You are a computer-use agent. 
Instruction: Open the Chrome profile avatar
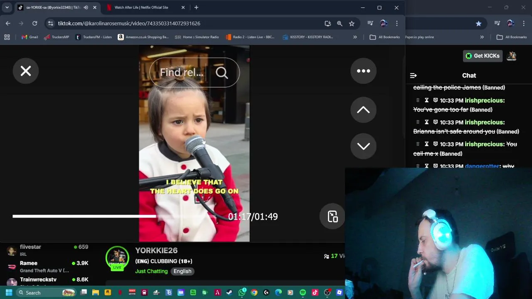pyautogui.click(x=384, y=23)
